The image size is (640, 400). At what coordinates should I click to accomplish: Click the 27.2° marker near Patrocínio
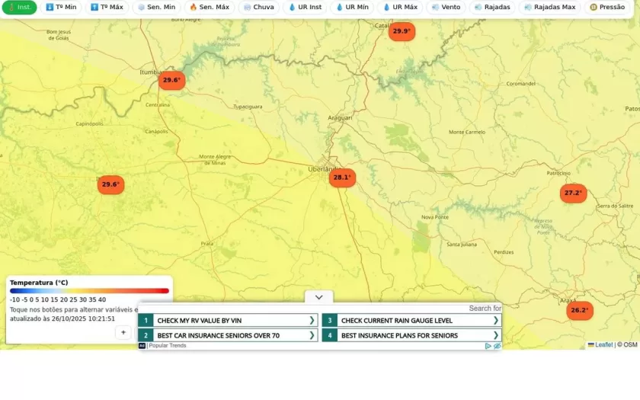(x=573, y=194)
